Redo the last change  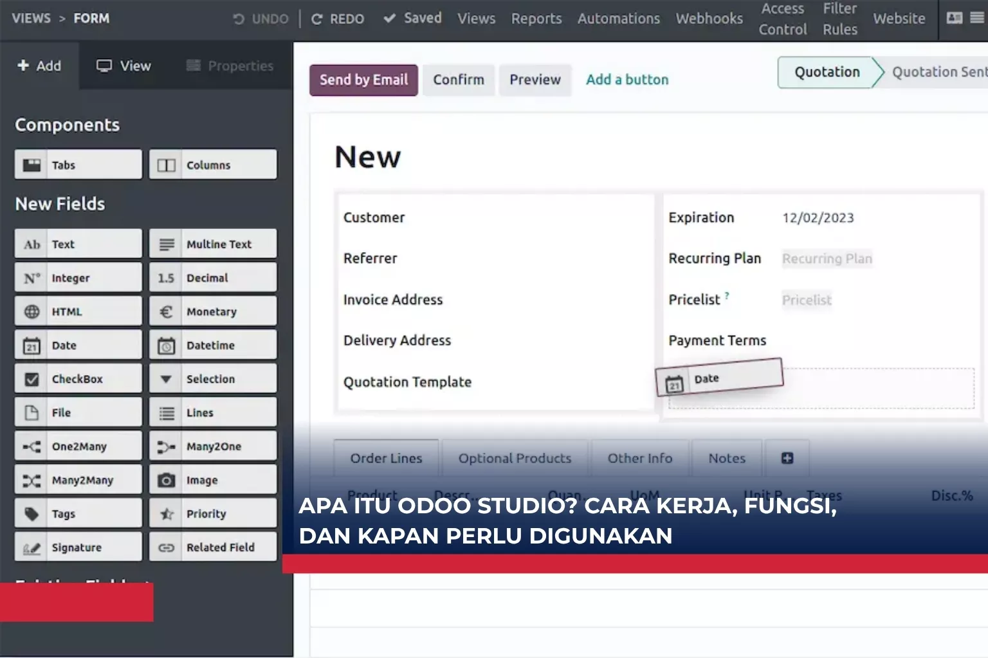[x=338, y=19]
